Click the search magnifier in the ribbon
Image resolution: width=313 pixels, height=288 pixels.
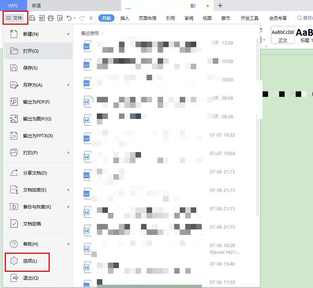click(x=299, y=18)
